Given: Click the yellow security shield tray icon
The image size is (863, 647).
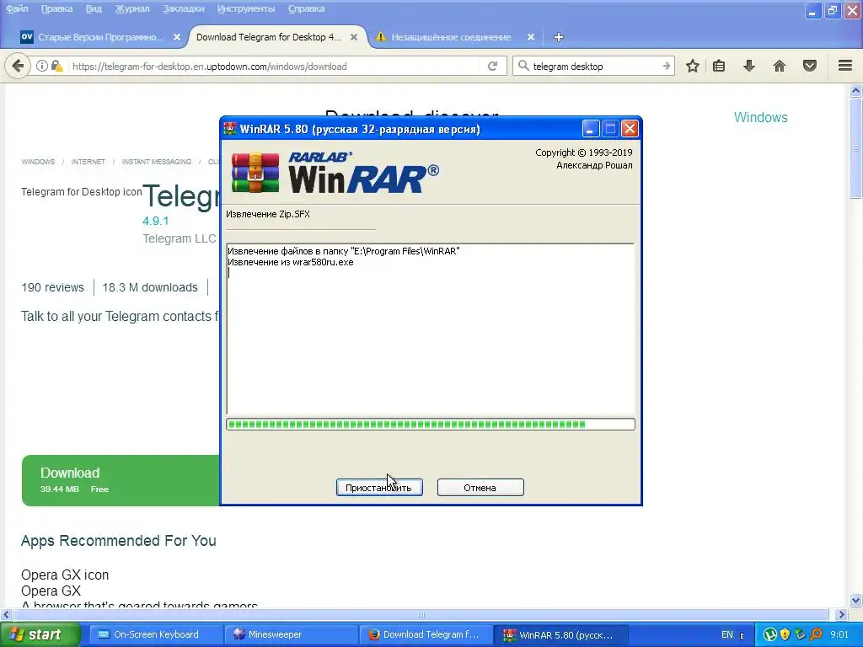Looking at the screenshot, I should 785,634.
